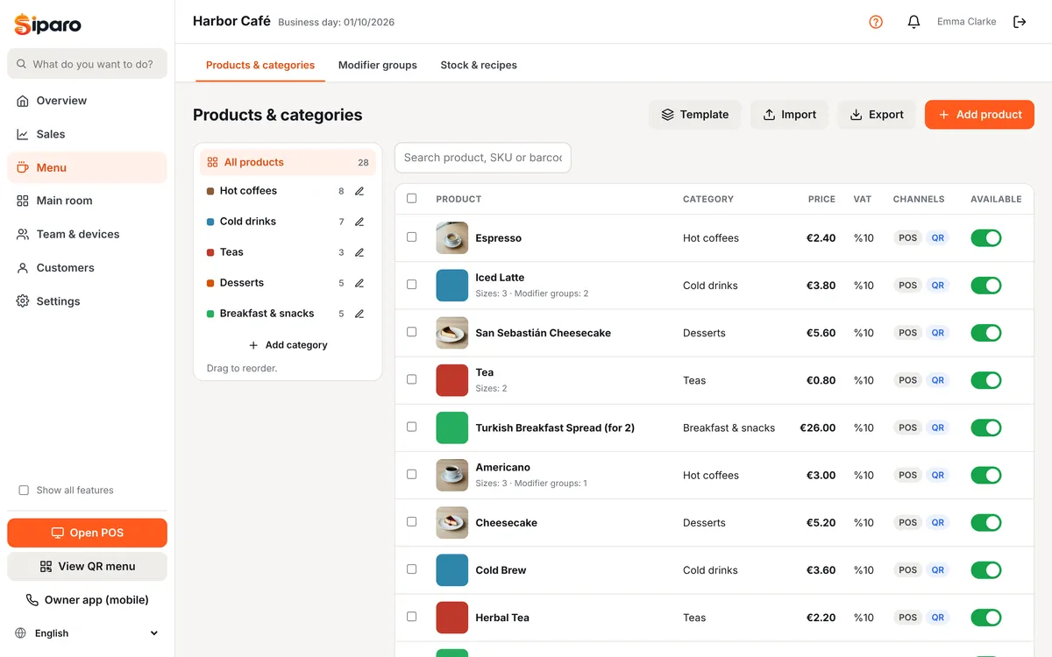
Task: Click green color tile of Turkish Breakfast Spread
Action: coord(452,427)
